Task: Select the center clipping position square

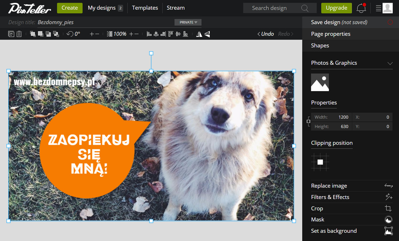Action: tap(320, 162)
